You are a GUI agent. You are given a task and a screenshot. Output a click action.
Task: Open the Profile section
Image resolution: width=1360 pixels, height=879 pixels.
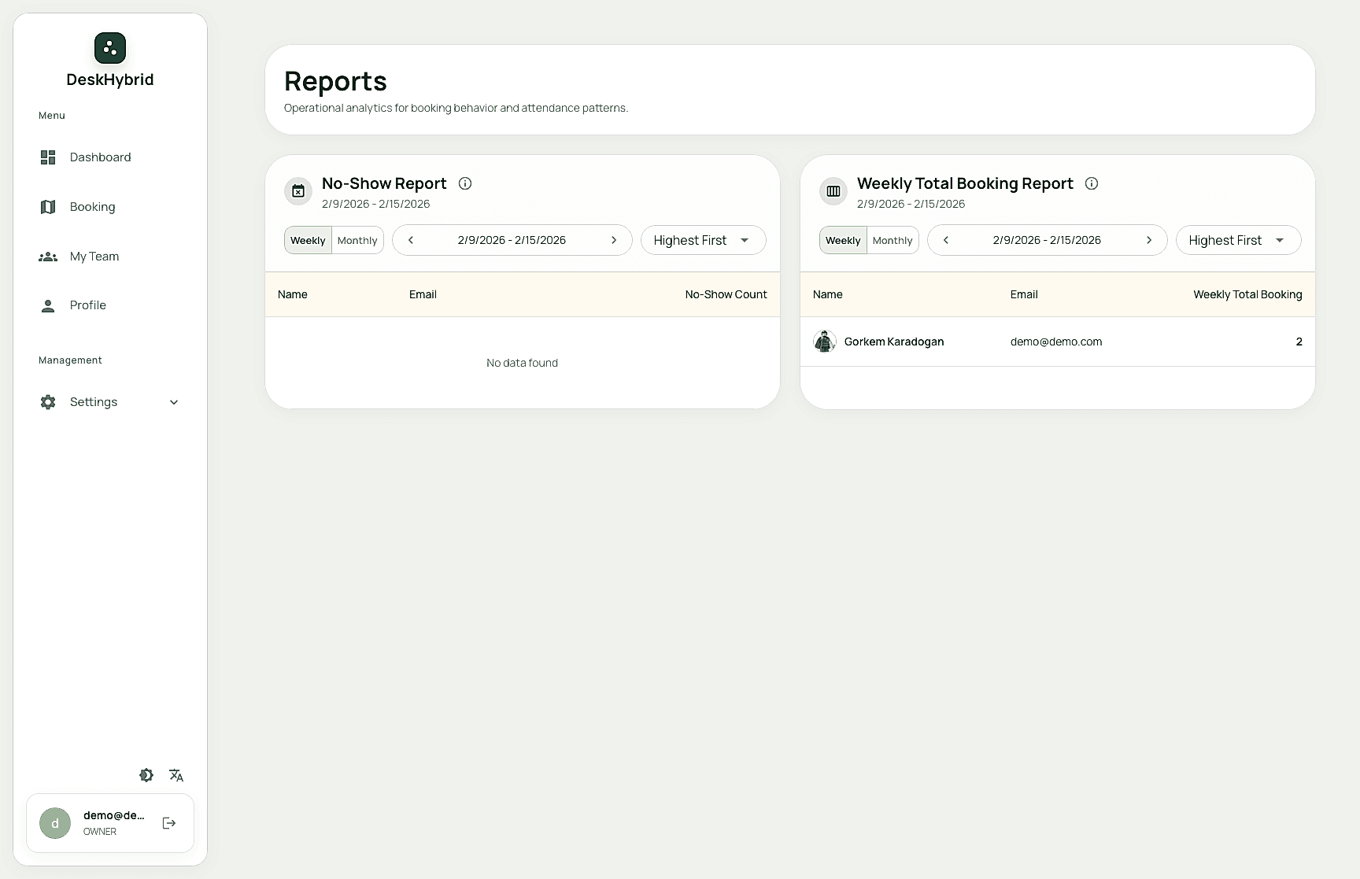pos(87,305)
